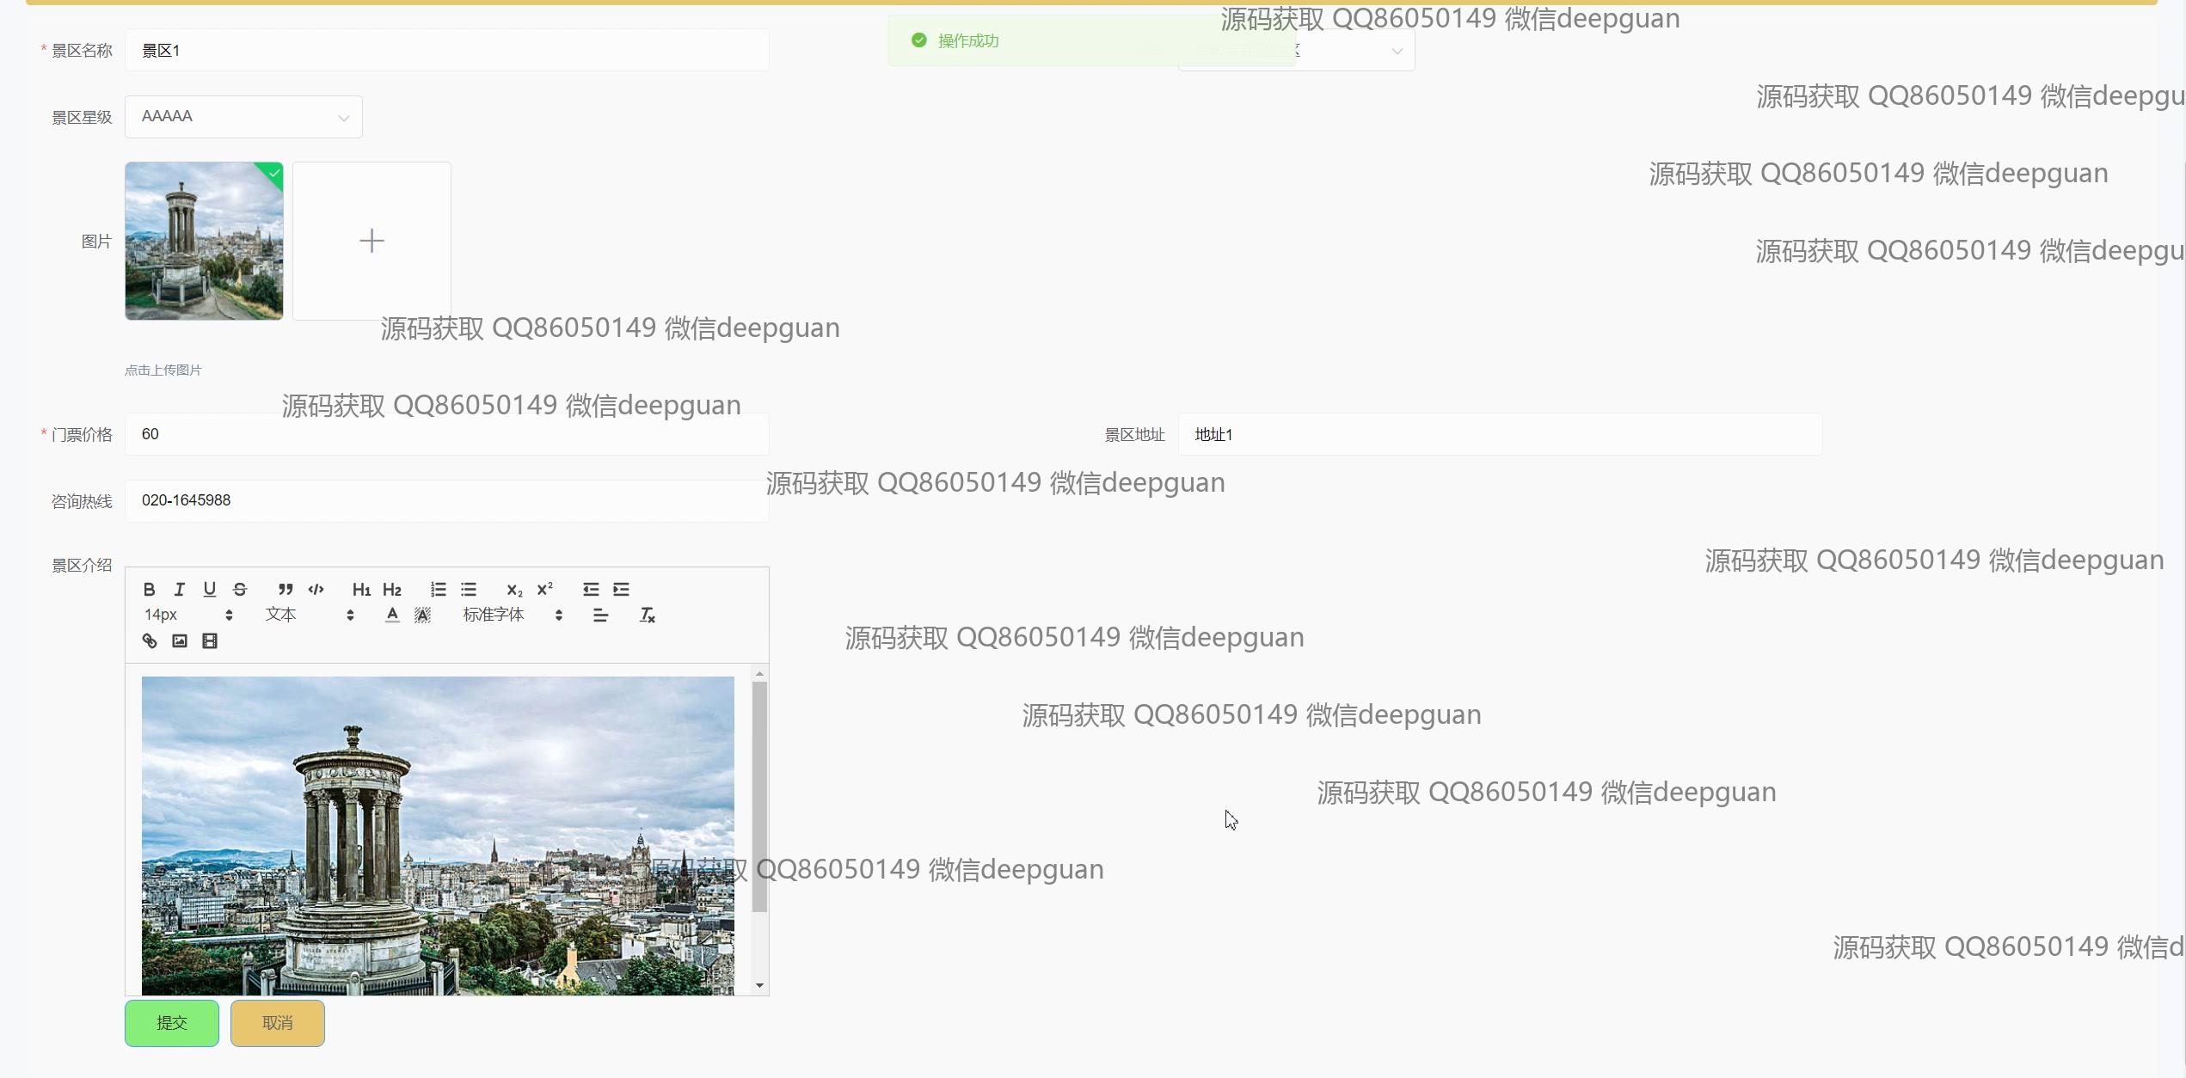Insert a hyperlink with the link icon
Image resolution: width=2186 pixels, height=1078 pixels.
(x=149, y=640)
